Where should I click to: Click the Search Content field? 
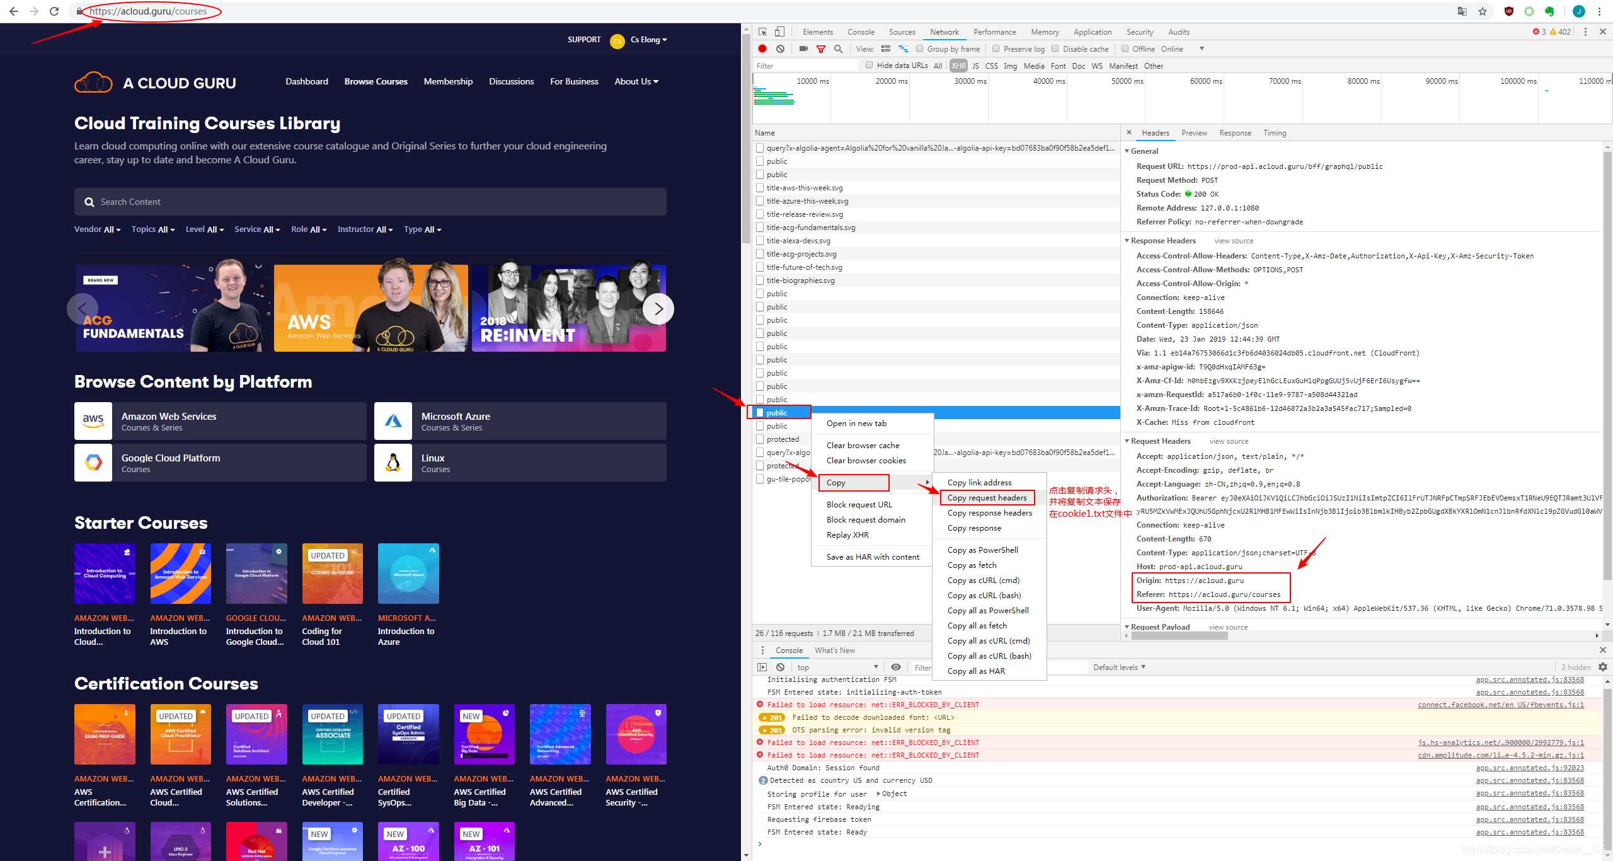click(x=370, y=202)
